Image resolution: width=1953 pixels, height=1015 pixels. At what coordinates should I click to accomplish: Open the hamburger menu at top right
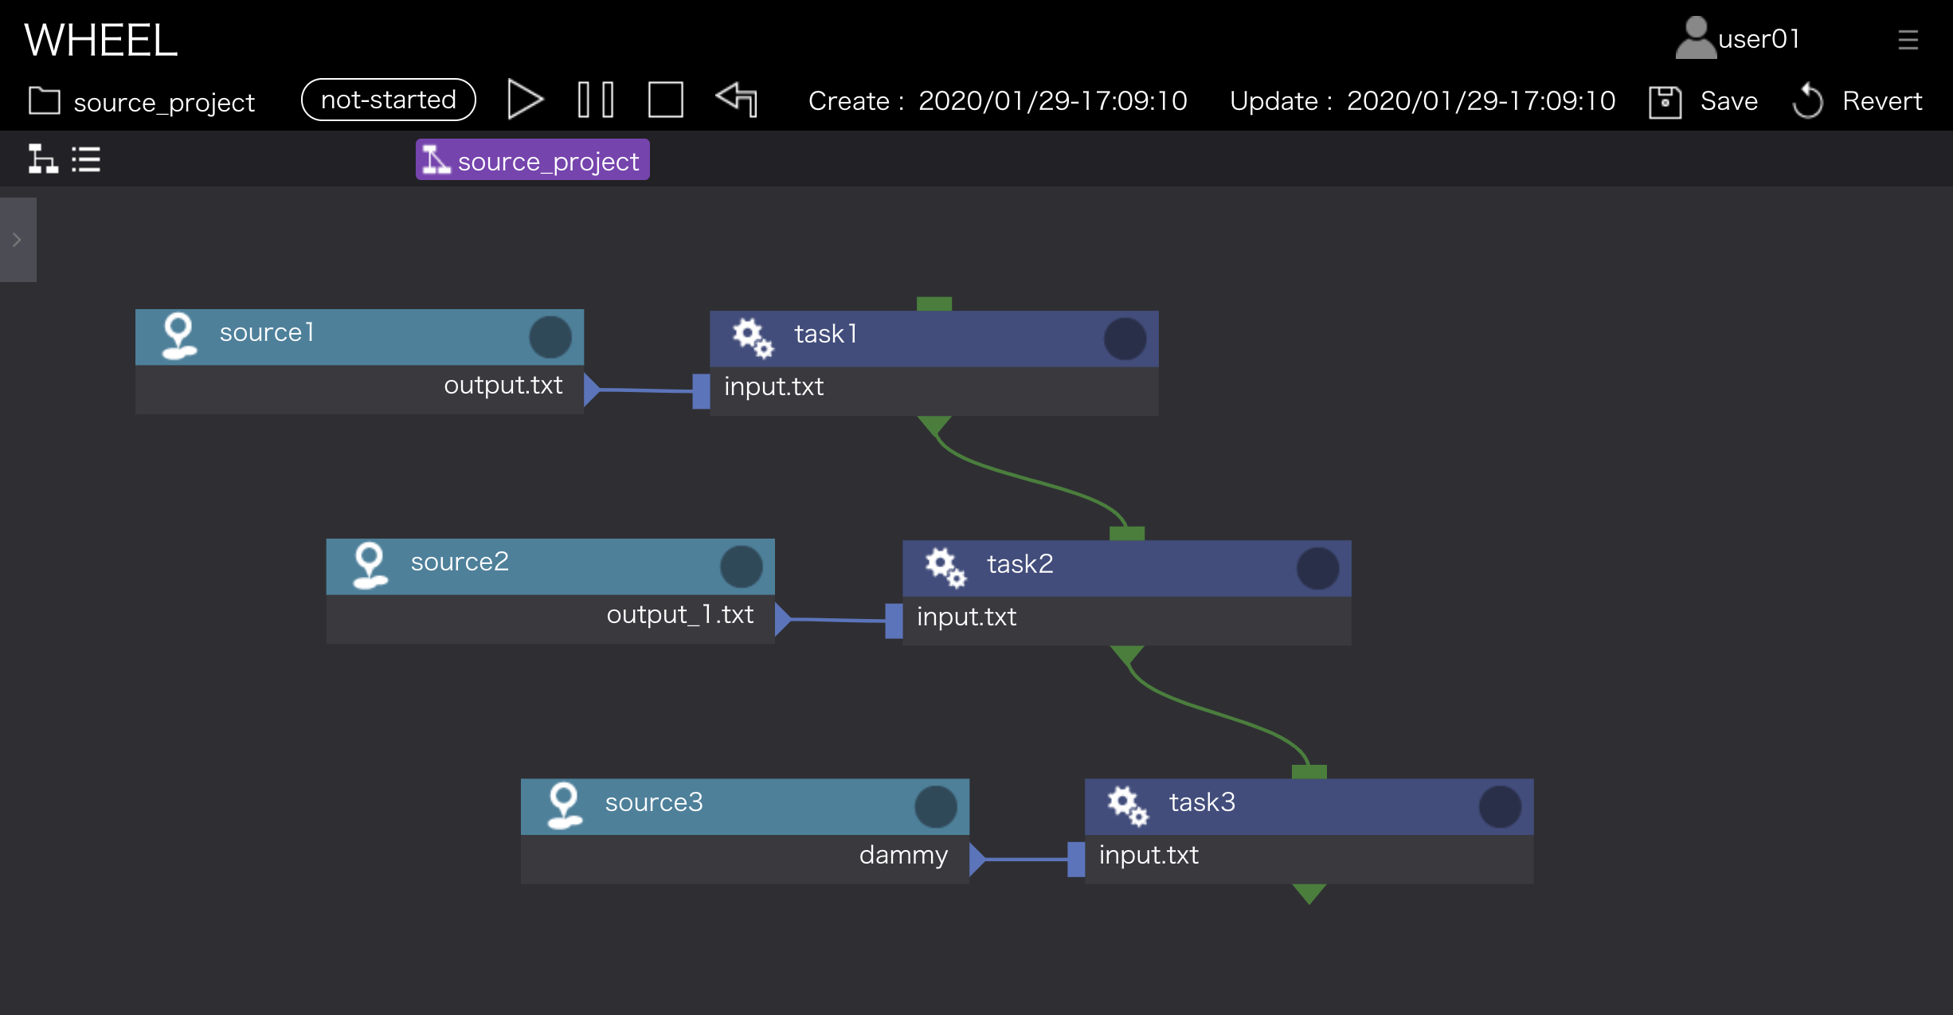point(1908,39)
